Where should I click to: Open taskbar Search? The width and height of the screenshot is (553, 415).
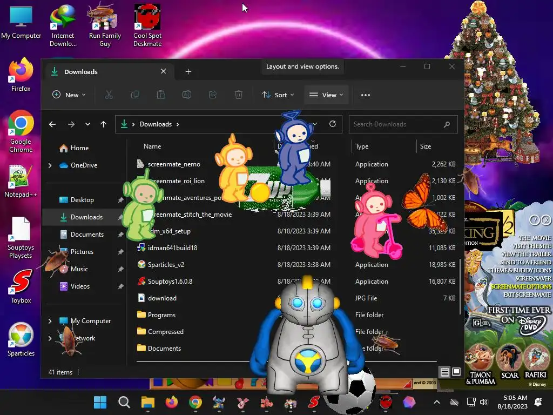click(x=124, y=402)
